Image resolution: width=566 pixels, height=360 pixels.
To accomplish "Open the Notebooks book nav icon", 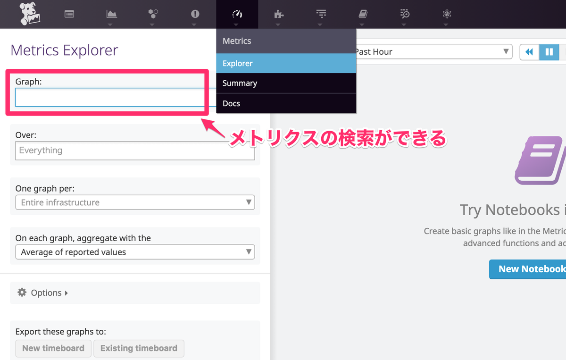I will point(363,14).
